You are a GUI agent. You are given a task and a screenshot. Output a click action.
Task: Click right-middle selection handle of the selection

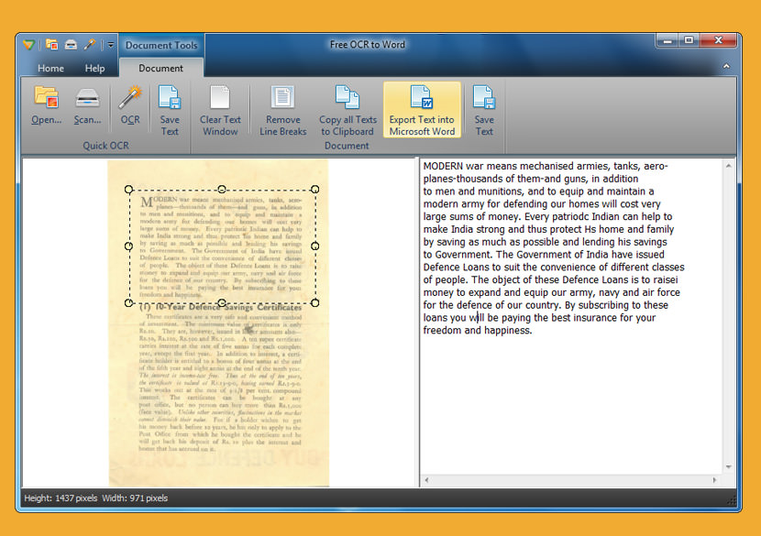[x=315, y=246]
